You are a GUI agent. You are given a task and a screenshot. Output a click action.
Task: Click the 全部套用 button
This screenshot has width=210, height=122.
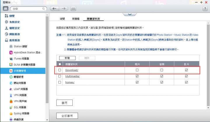click(67, 116)
